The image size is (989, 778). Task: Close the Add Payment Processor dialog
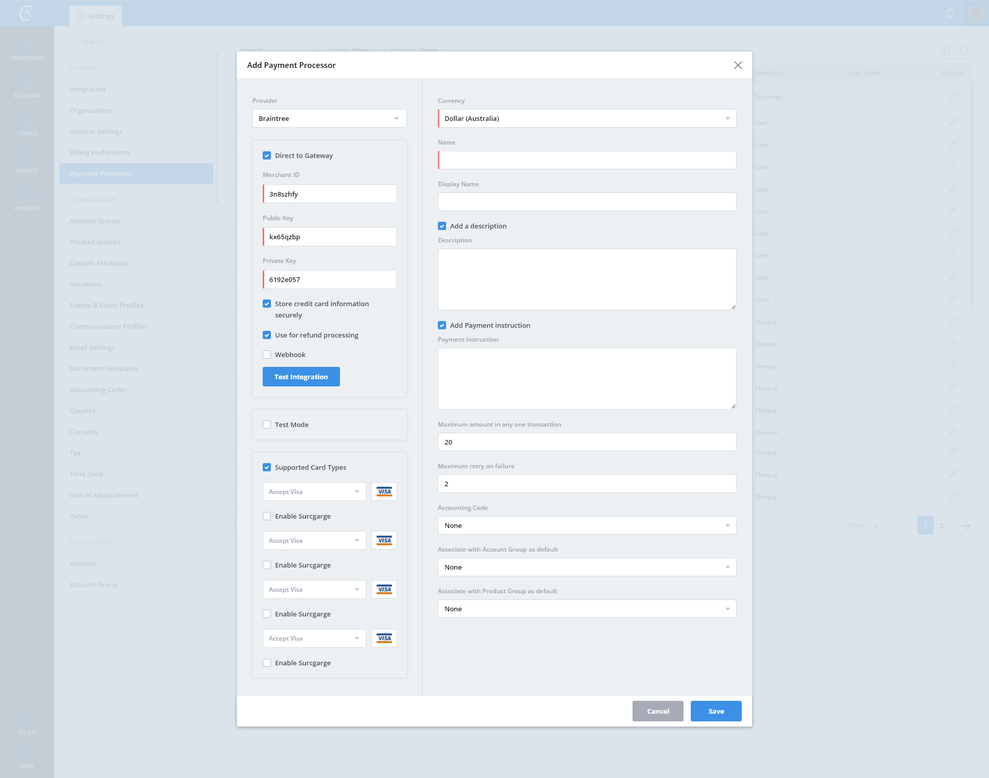point(738,65)
